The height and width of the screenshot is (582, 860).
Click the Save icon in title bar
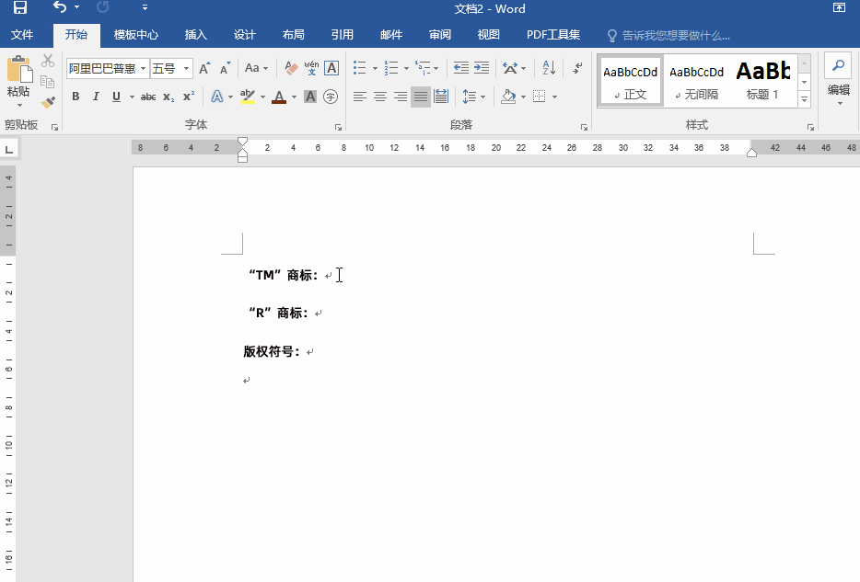pos(19,8)
